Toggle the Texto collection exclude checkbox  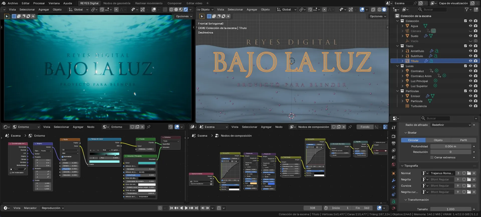465,46
